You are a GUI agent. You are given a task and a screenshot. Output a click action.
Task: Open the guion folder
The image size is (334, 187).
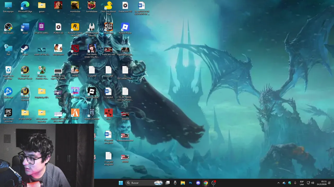pos(42,7)
